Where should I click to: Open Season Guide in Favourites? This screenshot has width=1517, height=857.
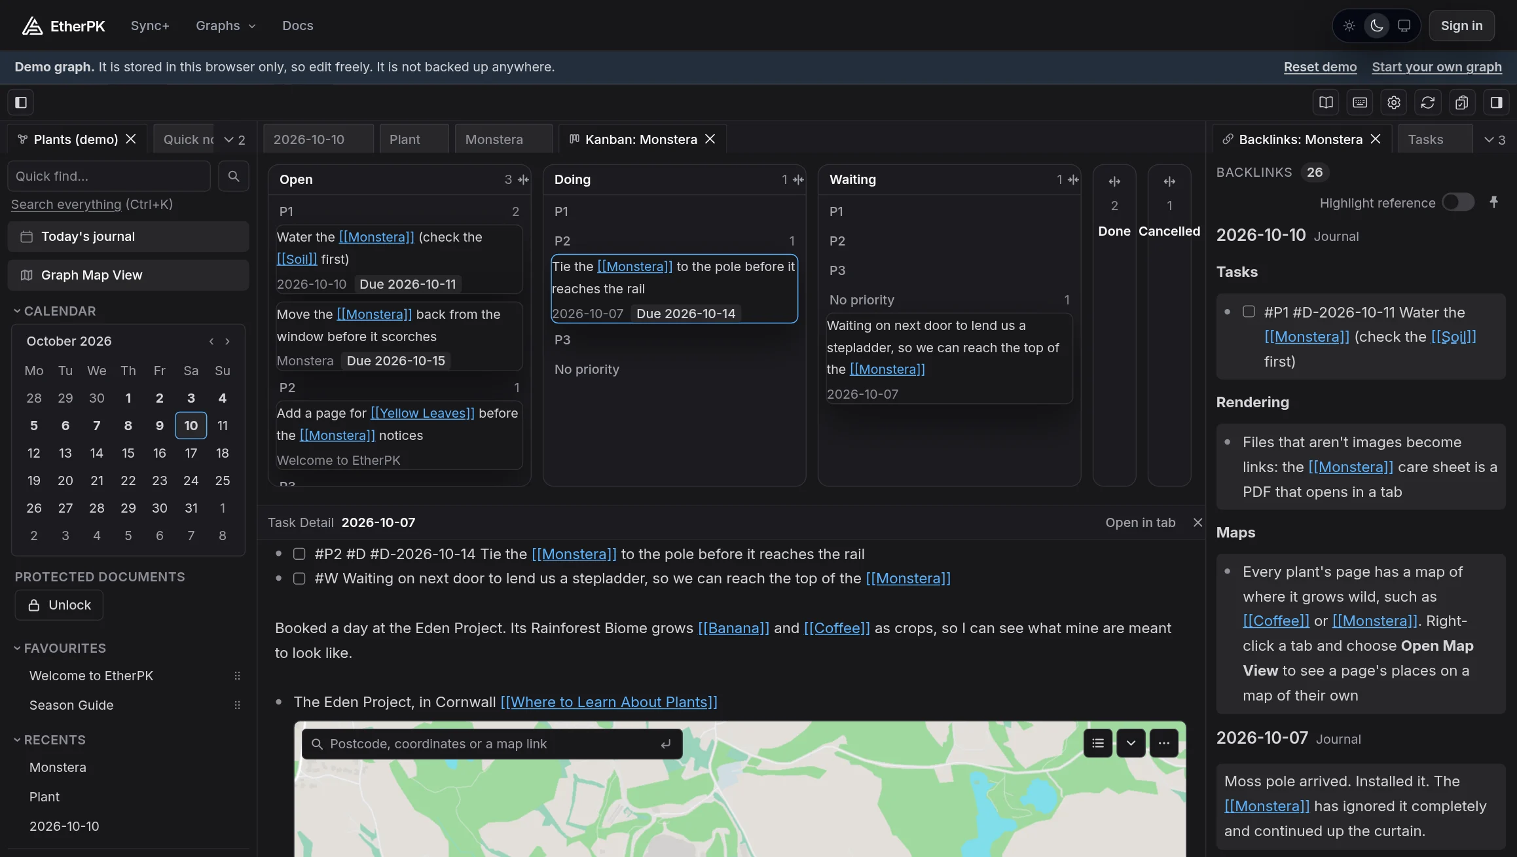[71, 705]
